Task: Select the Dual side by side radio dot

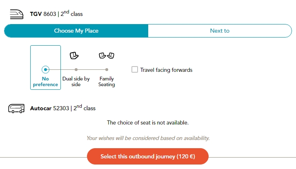Action: (76, 70)
